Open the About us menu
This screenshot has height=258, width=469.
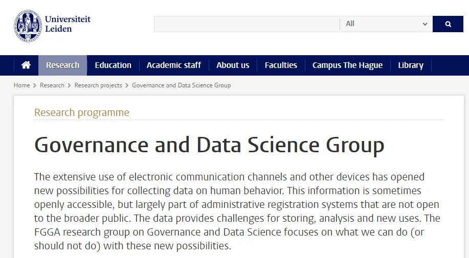[233, 65]
